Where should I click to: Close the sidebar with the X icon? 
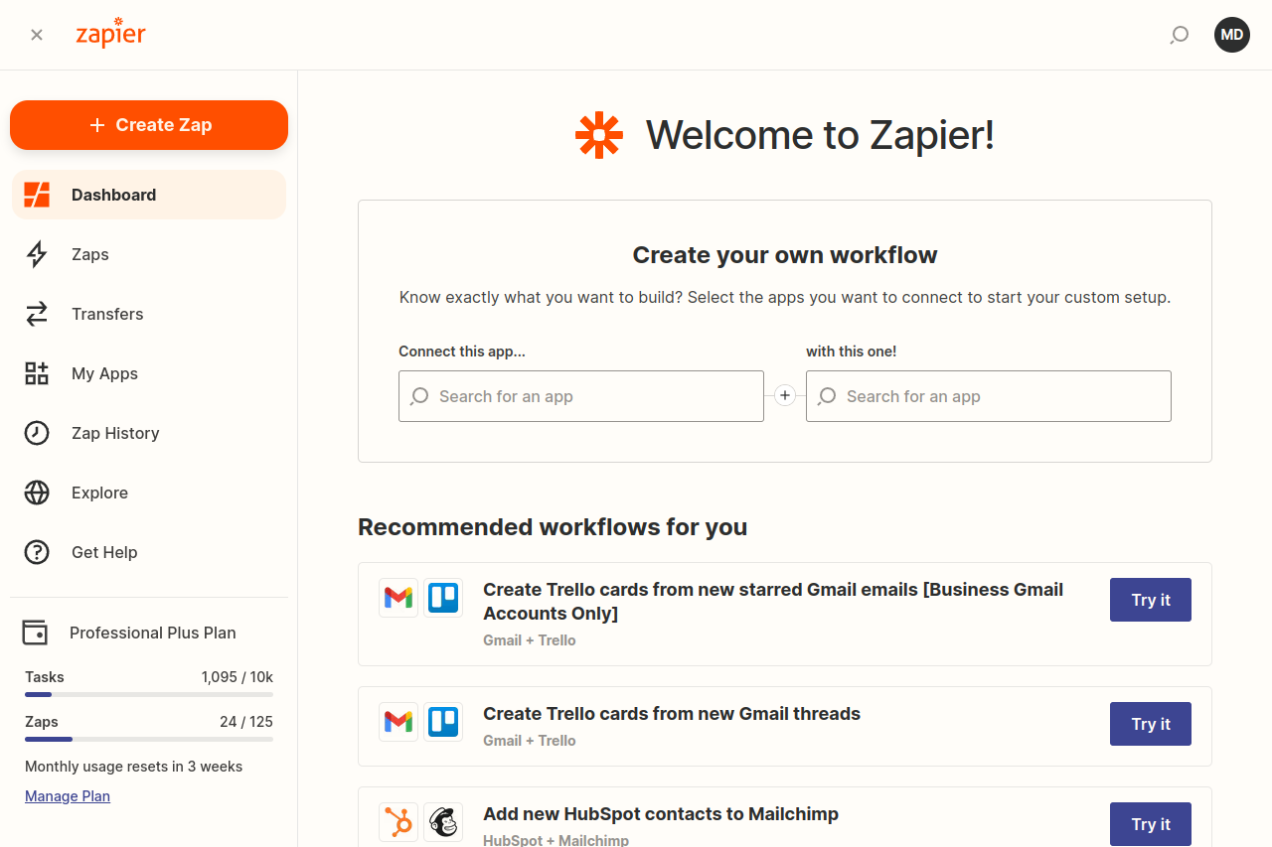tap(37, 35)
